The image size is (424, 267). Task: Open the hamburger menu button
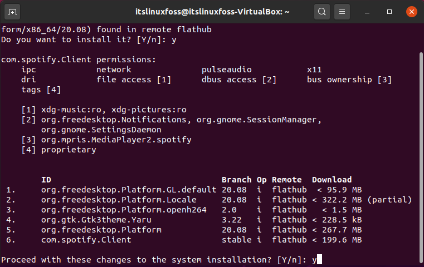tap(342, 12)
